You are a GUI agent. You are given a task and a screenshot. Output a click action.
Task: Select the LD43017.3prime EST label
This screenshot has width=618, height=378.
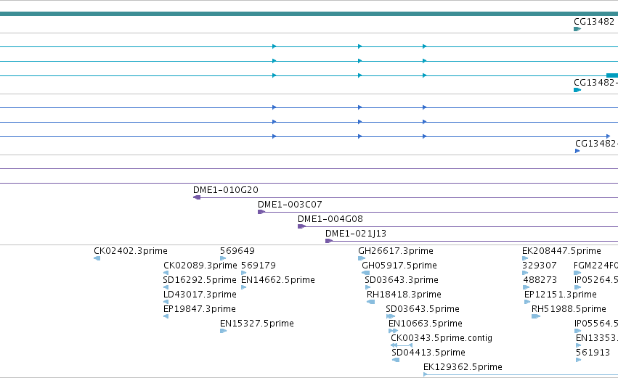coord(200,295)
